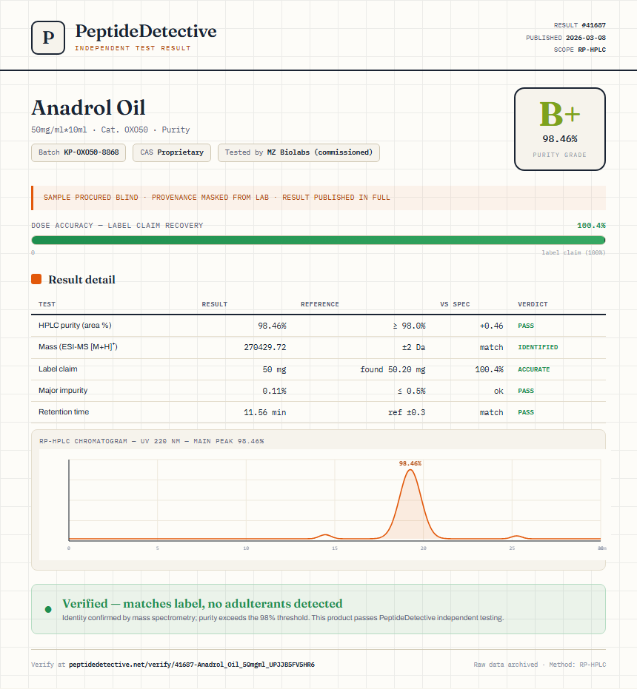Click the PASS verdict for Retention time

click(x=526, y=412)
